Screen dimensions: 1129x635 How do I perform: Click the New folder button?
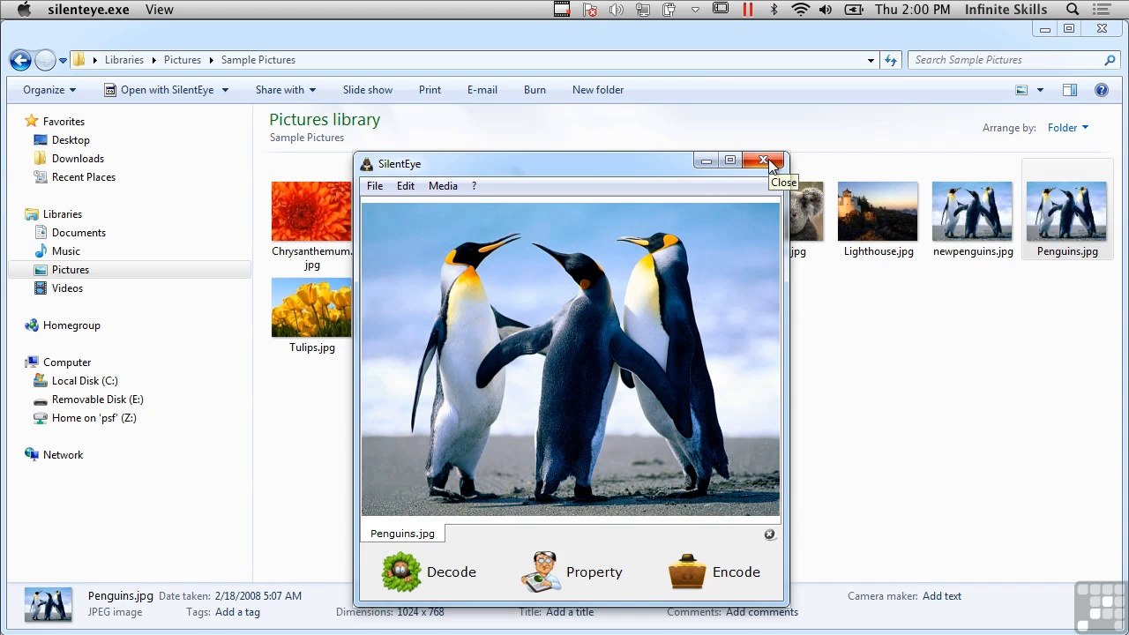[x=597, y=90]
